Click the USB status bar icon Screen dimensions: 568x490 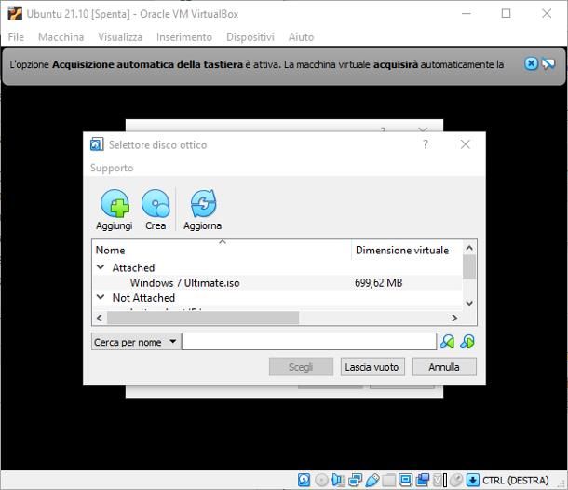click(x=372, y=480)
